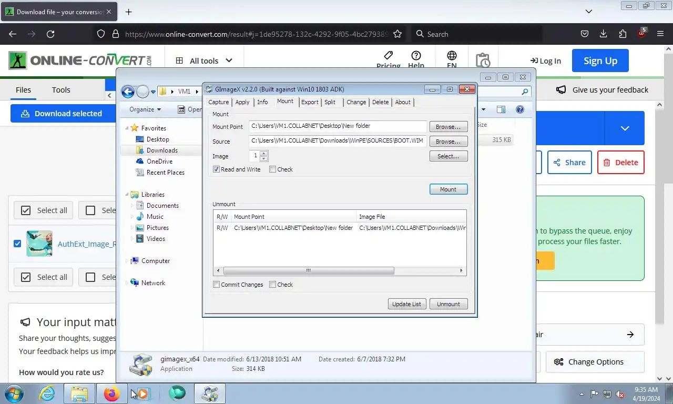Click the Explorer help icon
673x404 pixels.
click(520, 109)
